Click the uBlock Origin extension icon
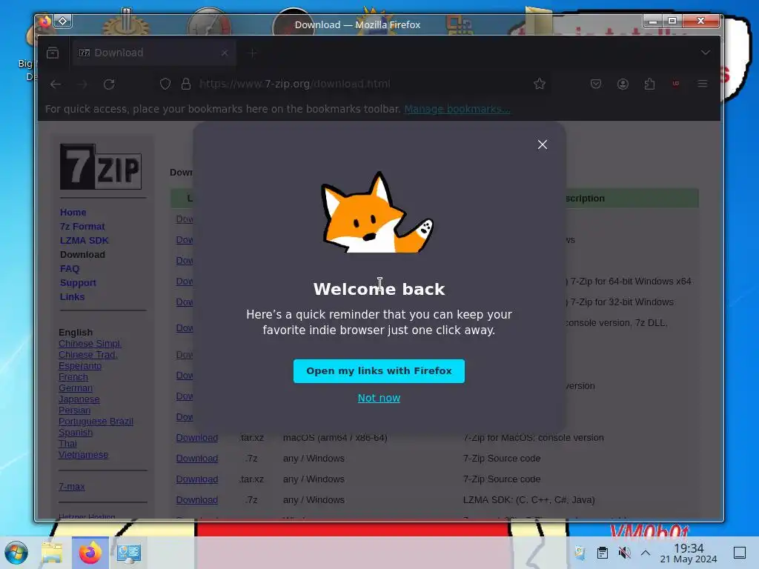Viewport: 759px width, 569px height. [676, 84]
